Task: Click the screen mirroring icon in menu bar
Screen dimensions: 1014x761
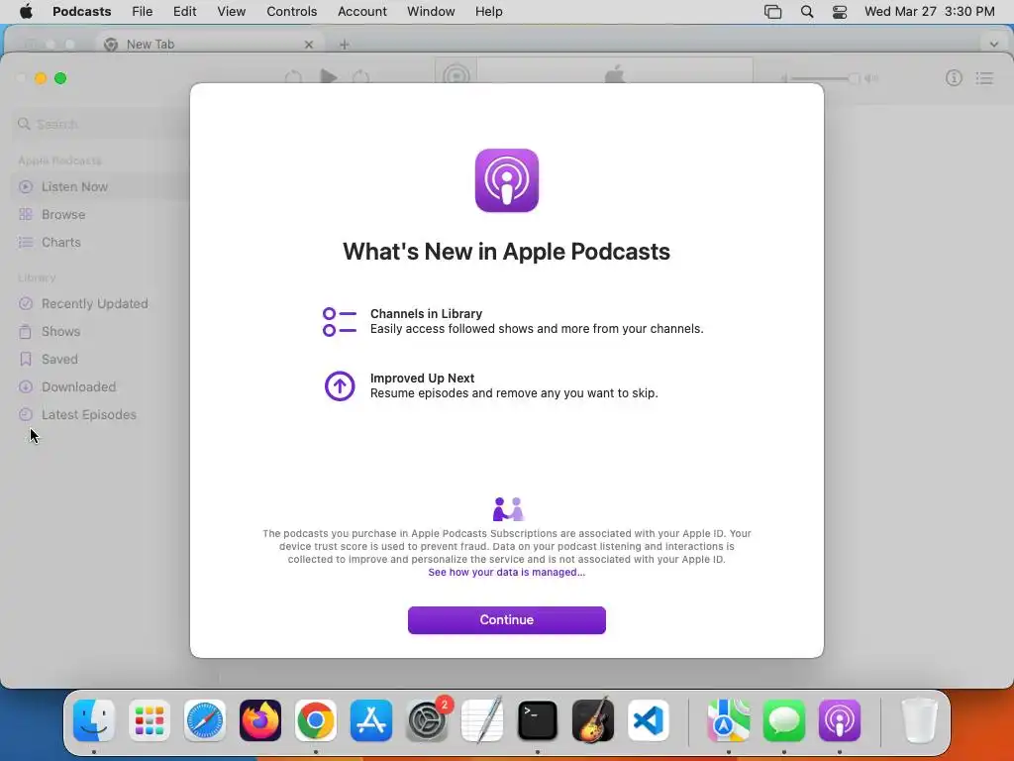Action: point(772,12)
